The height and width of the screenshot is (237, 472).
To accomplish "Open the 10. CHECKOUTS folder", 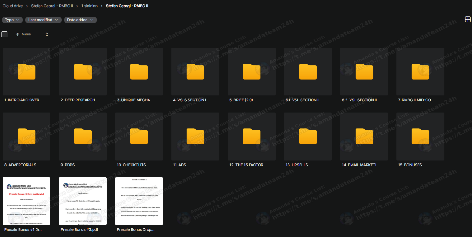I will click(139, 137).
